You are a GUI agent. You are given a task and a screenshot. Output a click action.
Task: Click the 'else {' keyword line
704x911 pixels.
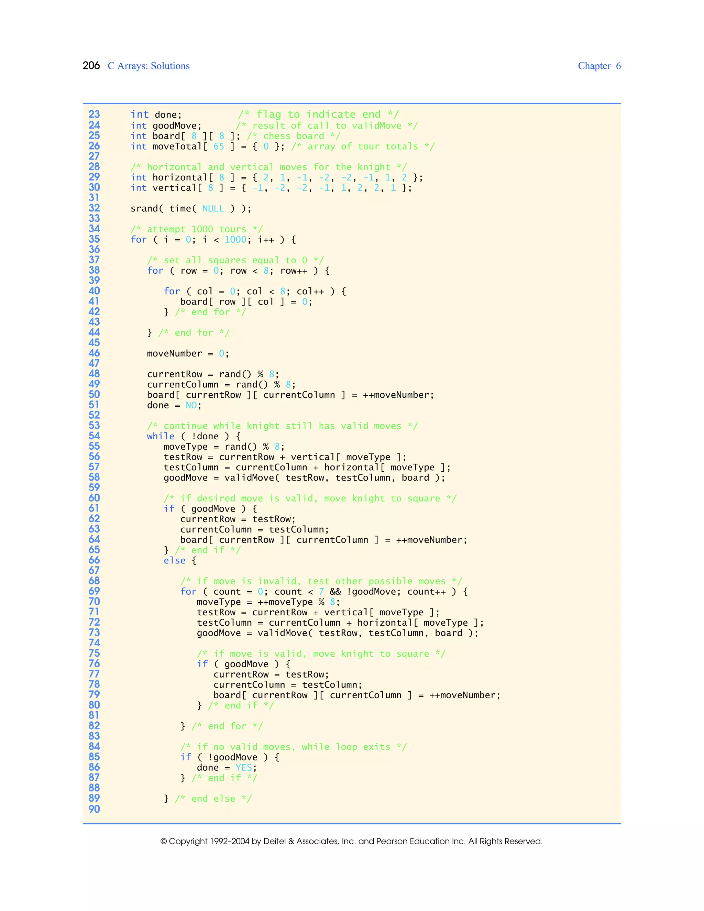click(x=179, y=560)
